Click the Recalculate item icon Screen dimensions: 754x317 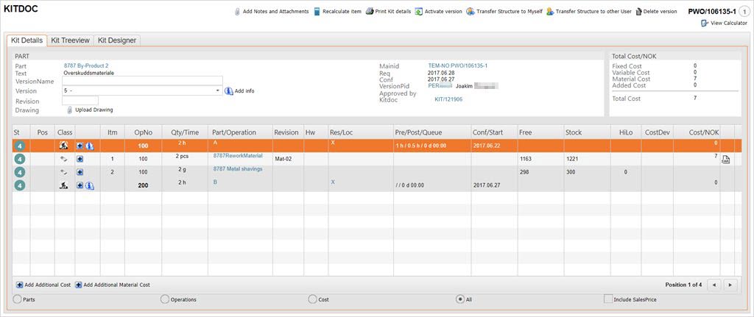point(317,12)
